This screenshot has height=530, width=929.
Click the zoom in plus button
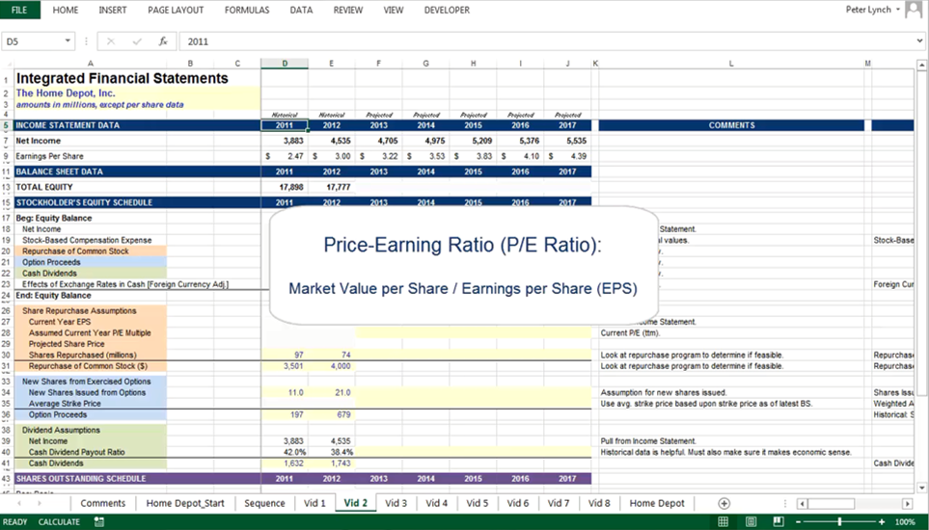pyautogui.click(x=882, y=521)
